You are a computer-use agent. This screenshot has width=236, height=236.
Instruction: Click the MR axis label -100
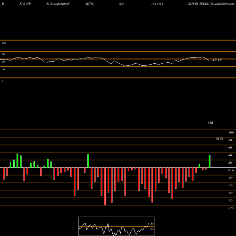tap(231, 208)
